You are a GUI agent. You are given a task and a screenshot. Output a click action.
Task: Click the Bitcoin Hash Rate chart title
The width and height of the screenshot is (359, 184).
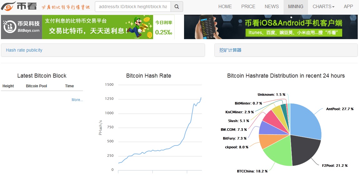point(149,76)
